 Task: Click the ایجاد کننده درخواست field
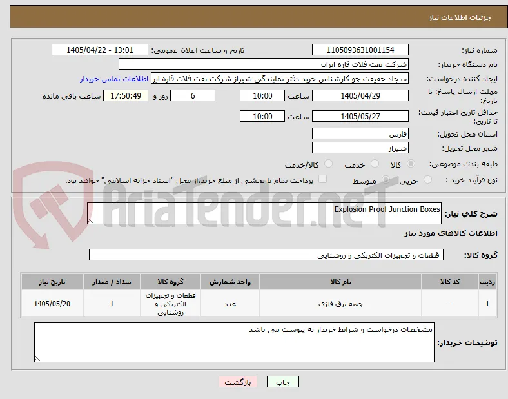pyautogui.click(x=280, y=79)
